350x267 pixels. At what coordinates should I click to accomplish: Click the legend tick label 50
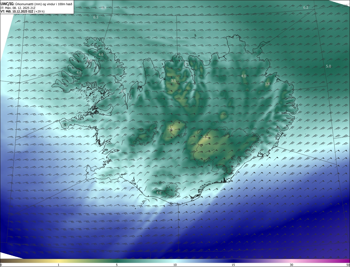point(348,265)
